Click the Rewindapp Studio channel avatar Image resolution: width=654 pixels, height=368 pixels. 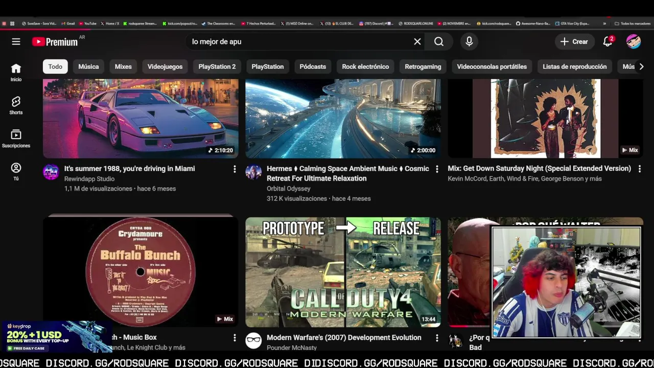51,172
